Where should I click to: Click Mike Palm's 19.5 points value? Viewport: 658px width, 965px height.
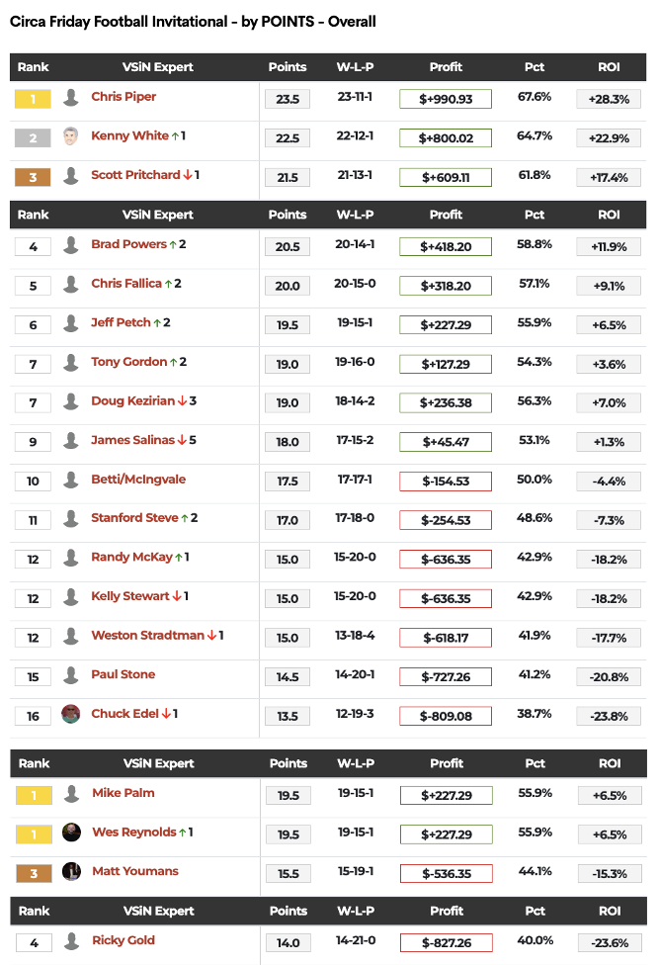pos(288,795)
